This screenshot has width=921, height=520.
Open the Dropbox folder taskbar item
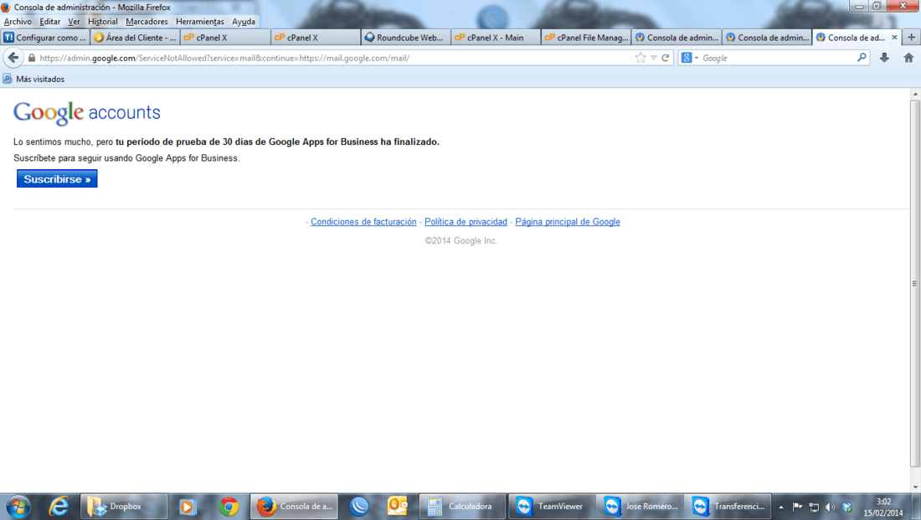pos(124,507)
